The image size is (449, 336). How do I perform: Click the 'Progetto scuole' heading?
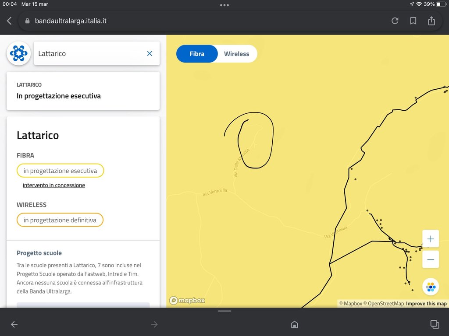[39, 253]
